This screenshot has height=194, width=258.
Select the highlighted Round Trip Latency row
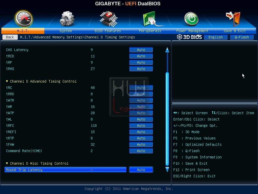pyautogui.click(x=66, y=170)
